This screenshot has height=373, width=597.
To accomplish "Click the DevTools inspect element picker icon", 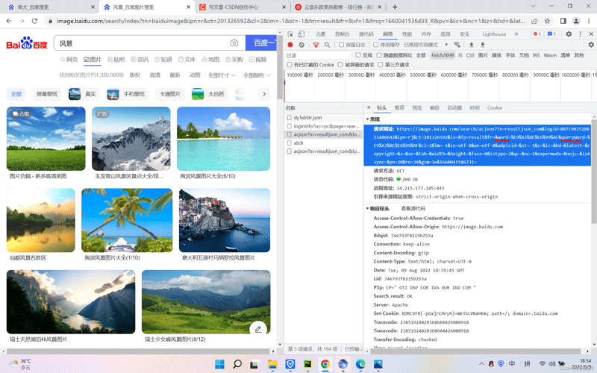I will (291, 34).
